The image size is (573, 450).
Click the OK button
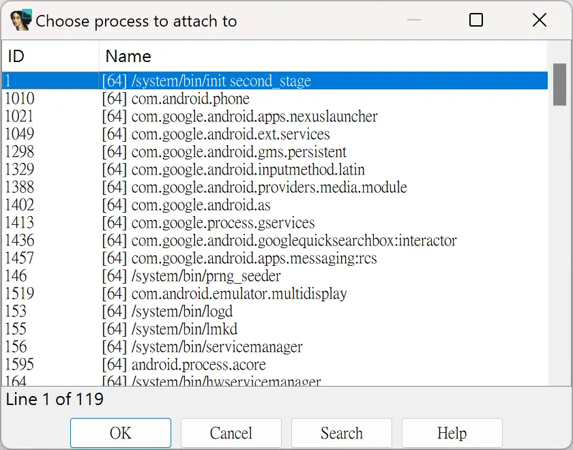pos(121,433)
